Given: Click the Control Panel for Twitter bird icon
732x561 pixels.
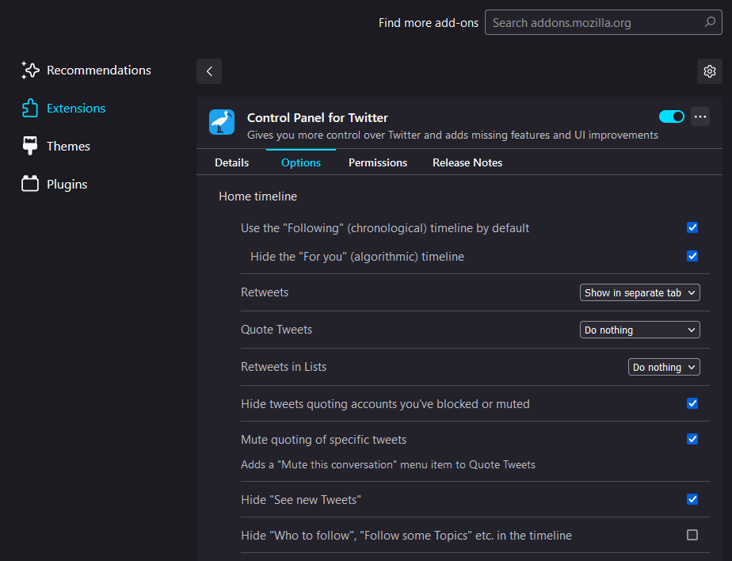Looking at the screenshot, I should (x=222, y=122).
